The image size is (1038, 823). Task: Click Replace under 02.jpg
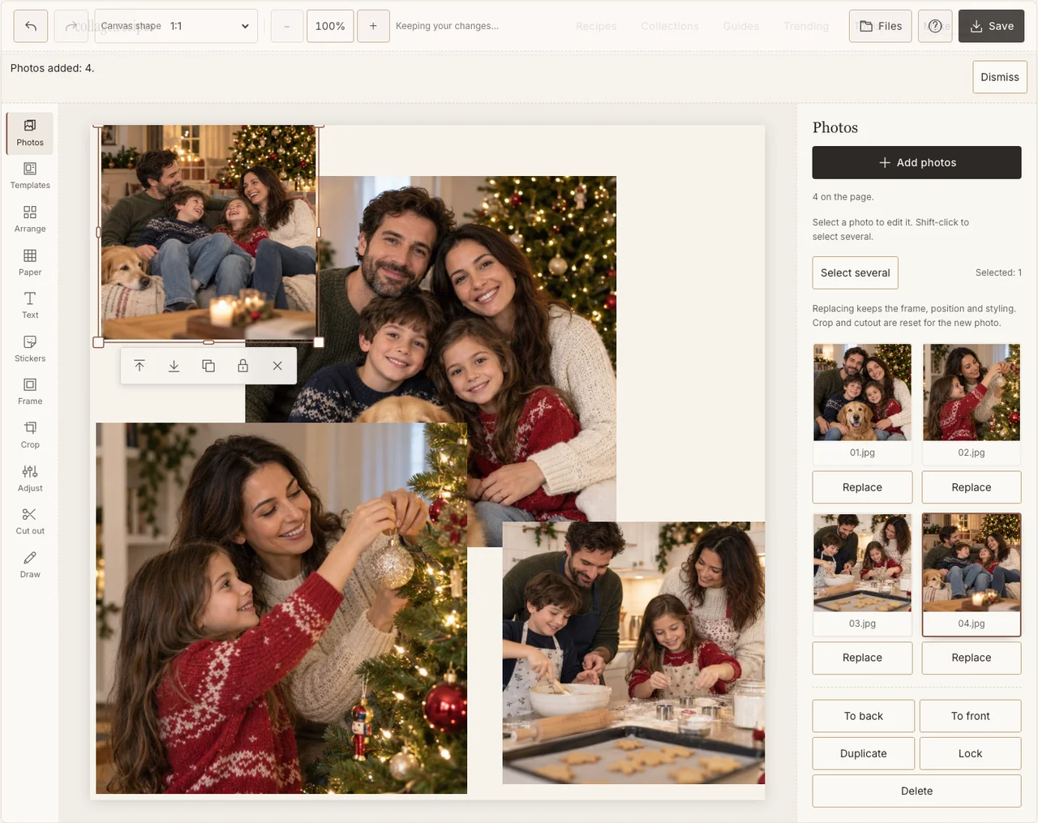tap(972, 487)
